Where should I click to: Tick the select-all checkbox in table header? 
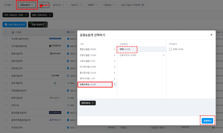pyautogui.click(x=6, y=32)
